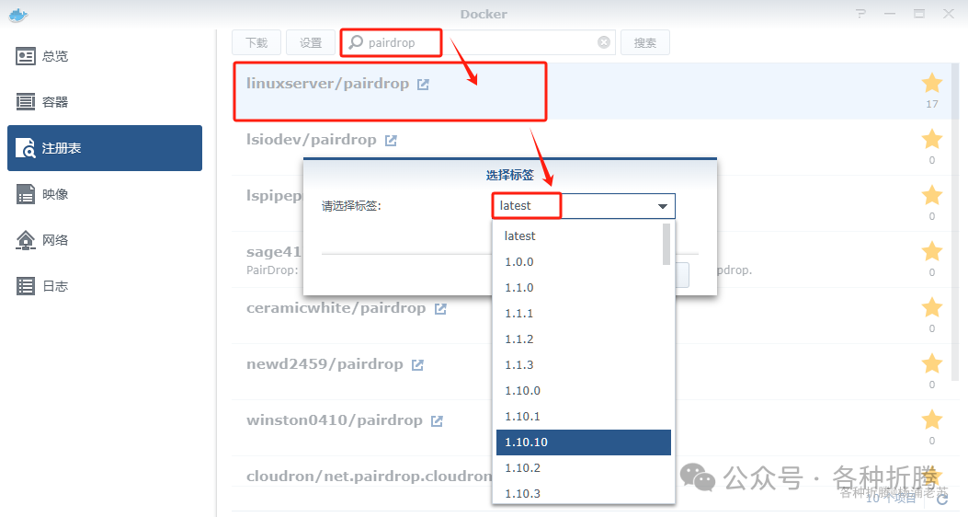Collapse the tag dropdown arrow

663,206
